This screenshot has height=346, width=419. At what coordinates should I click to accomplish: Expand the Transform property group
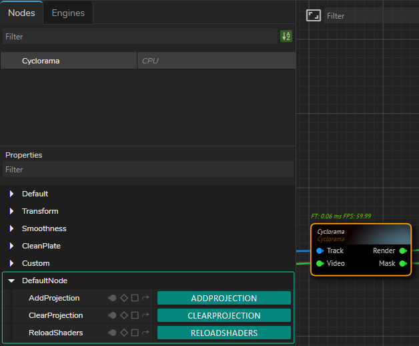(x=11, y=211)
